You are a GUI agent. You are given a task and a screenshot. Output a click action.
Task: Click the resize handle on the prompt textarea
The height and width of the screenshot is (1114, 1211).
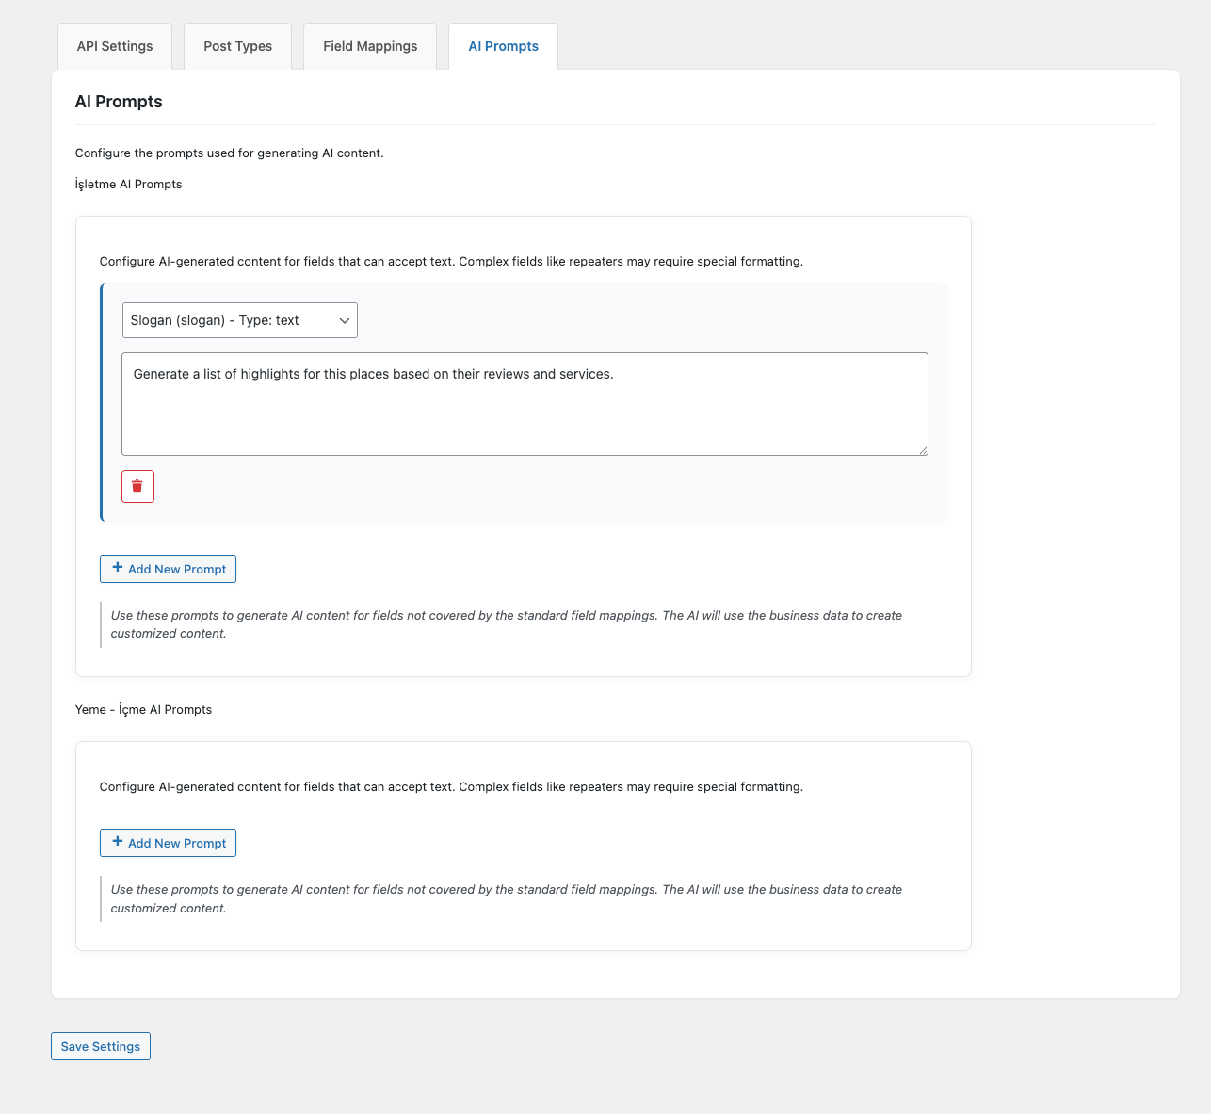(x=923, y=450)
